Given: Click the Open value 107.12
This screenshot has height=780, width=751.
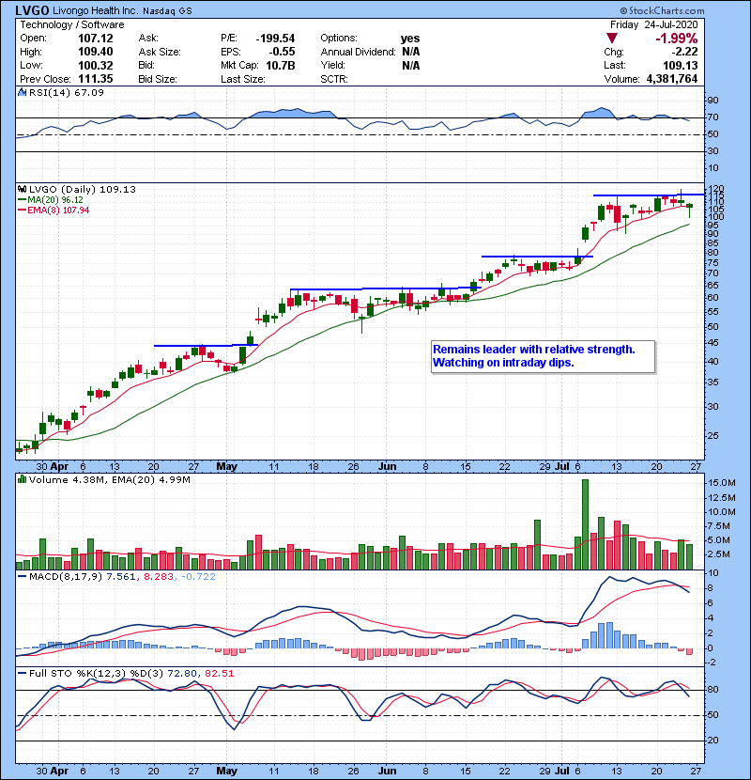Looking at the screenshot, I should [x=96, y=39].
